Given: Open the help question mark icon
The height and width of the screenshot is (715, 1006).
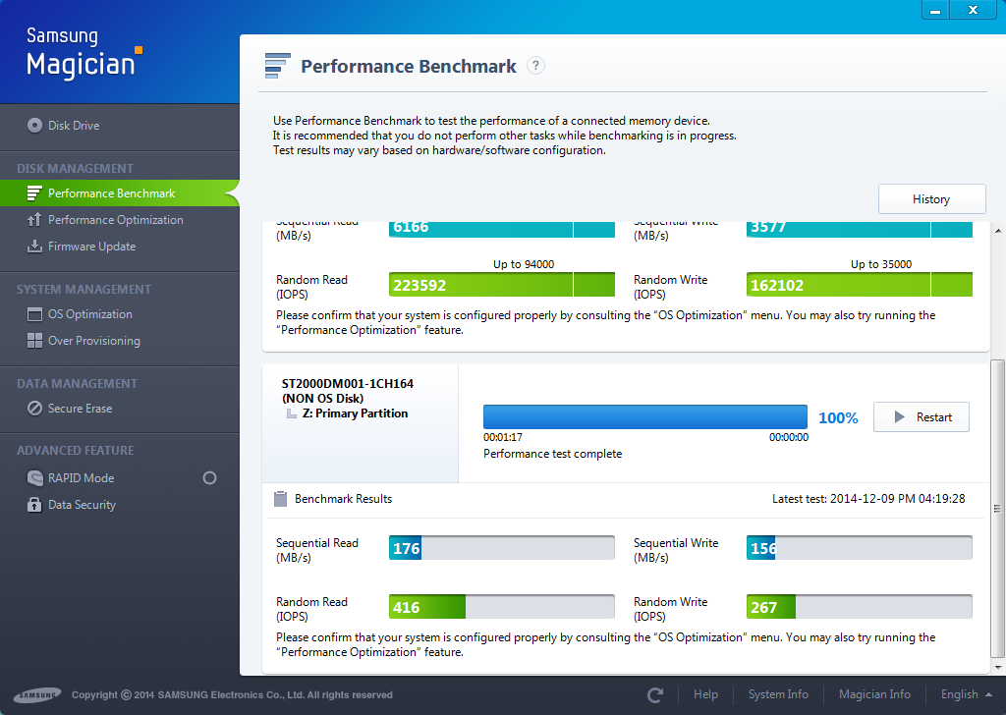Looking at the screenshot, I should tap(535, 66).
